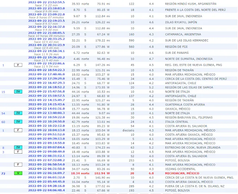238x194 pixels.
Task: Click the IV badge in the 15:47:56.8 Norte de Italia row
Action: (18, 91)
